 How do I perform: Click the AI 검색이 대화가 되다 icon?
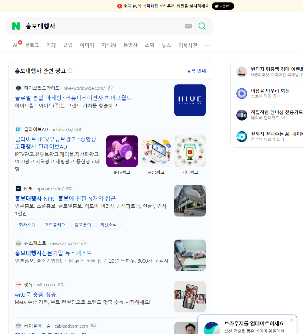click(x=242, y=137)
